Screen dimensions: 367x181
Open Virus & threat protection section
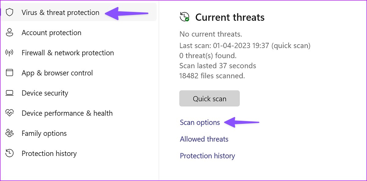coord(79,13)
